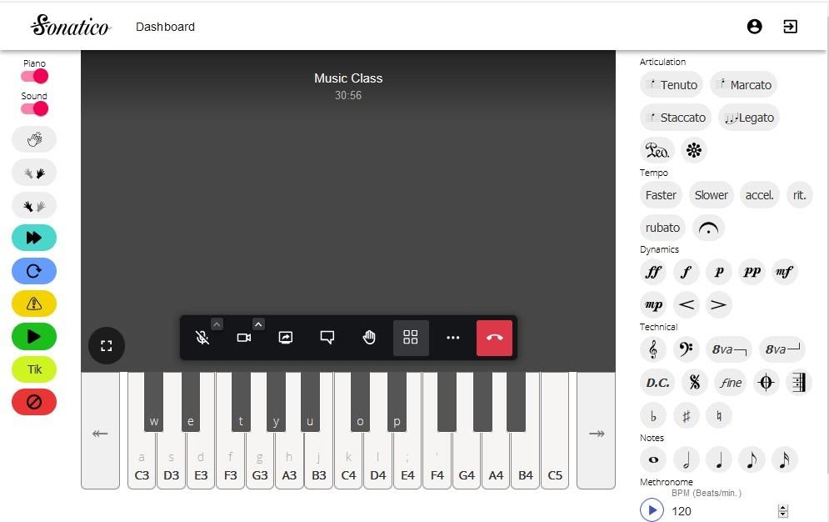Open the chat panel
This screenshot has width=829, height=522.
coord(327,338)
